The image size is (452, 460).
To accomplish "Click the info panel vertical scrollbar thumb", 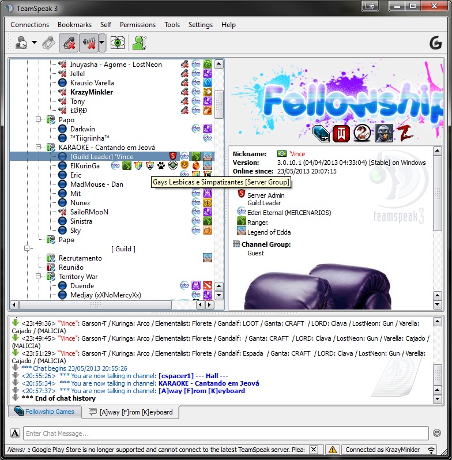I will tap(438, 194).
